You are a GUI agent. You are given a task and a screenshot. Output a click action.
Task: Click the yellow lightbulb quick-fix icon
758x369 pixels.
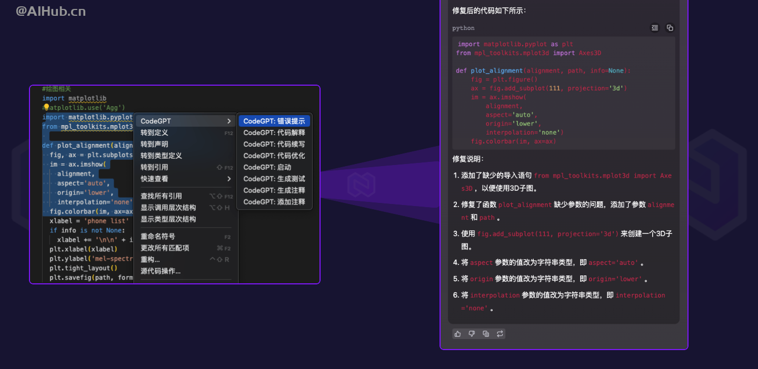[x=46, y=107]
